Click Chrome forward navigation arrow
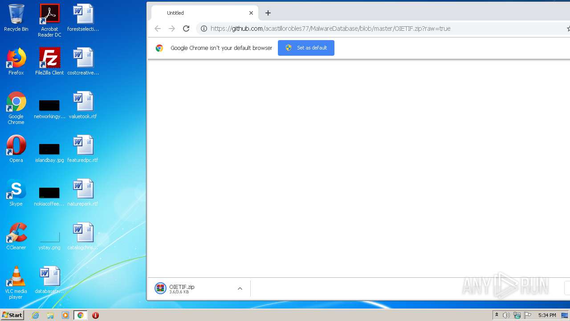This screenshot has width=570, height=321. pyautogui.click(x=172, y=29)
